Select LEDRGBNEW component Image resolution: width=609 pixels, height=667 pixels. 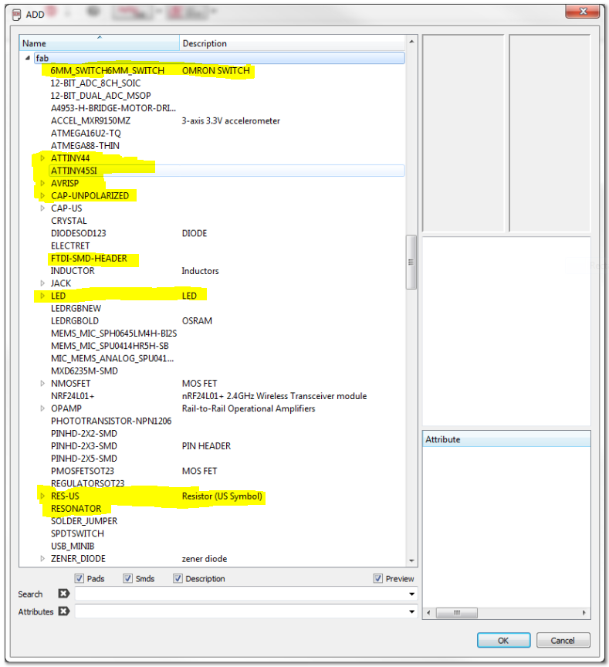pyautogui.click(x=76, y=308)
